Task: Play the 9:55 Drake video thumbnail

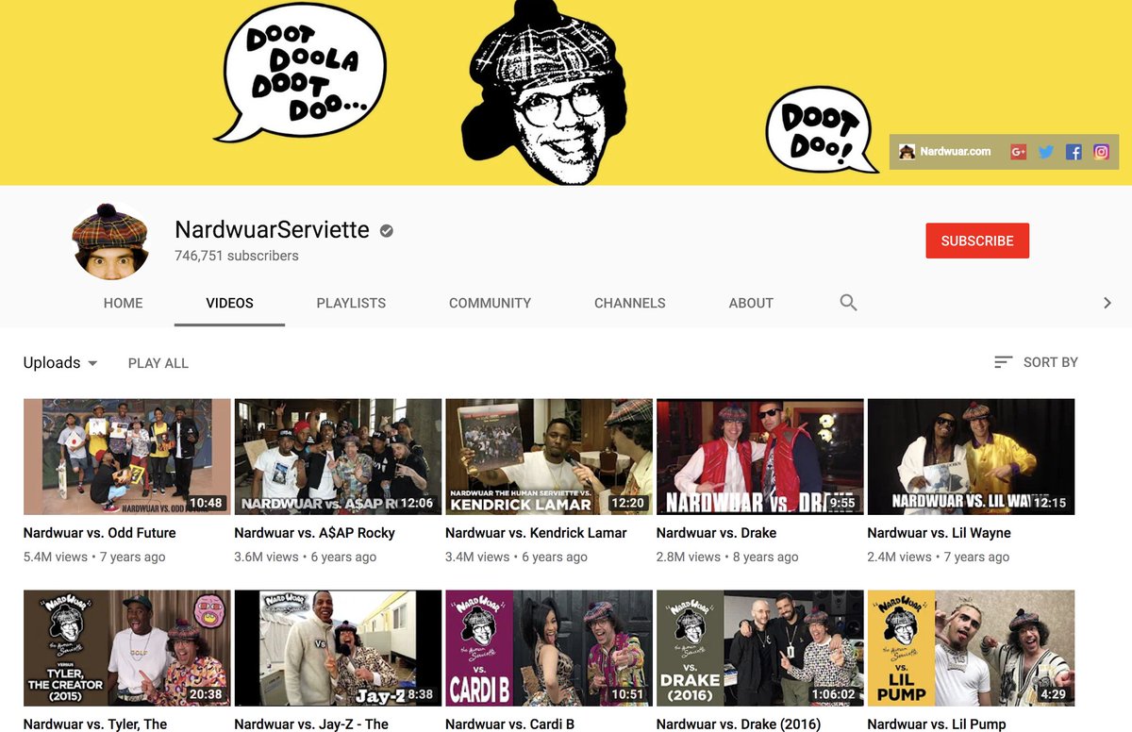Action: (760, 457)
